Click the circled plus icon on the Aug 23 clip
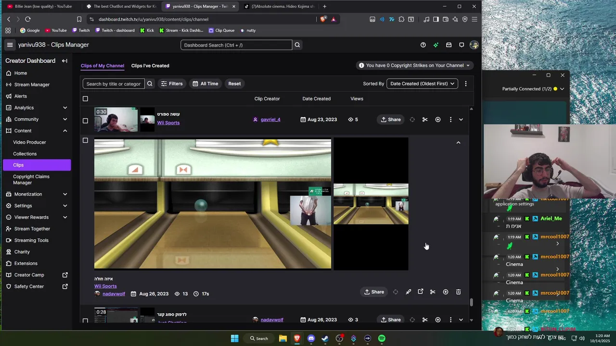 (438, 119)
